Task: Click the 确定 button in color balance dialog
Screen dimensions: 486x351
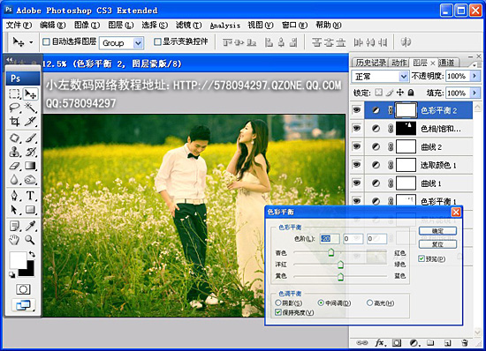Action: point(437,231)
